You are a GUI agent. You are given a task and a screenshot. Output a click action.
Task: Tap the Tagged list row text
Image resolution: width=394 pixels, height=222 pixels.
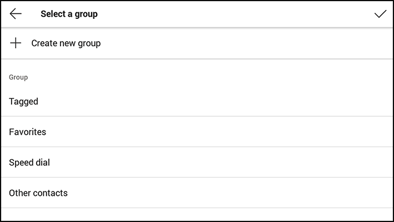(x=24, y=102)
